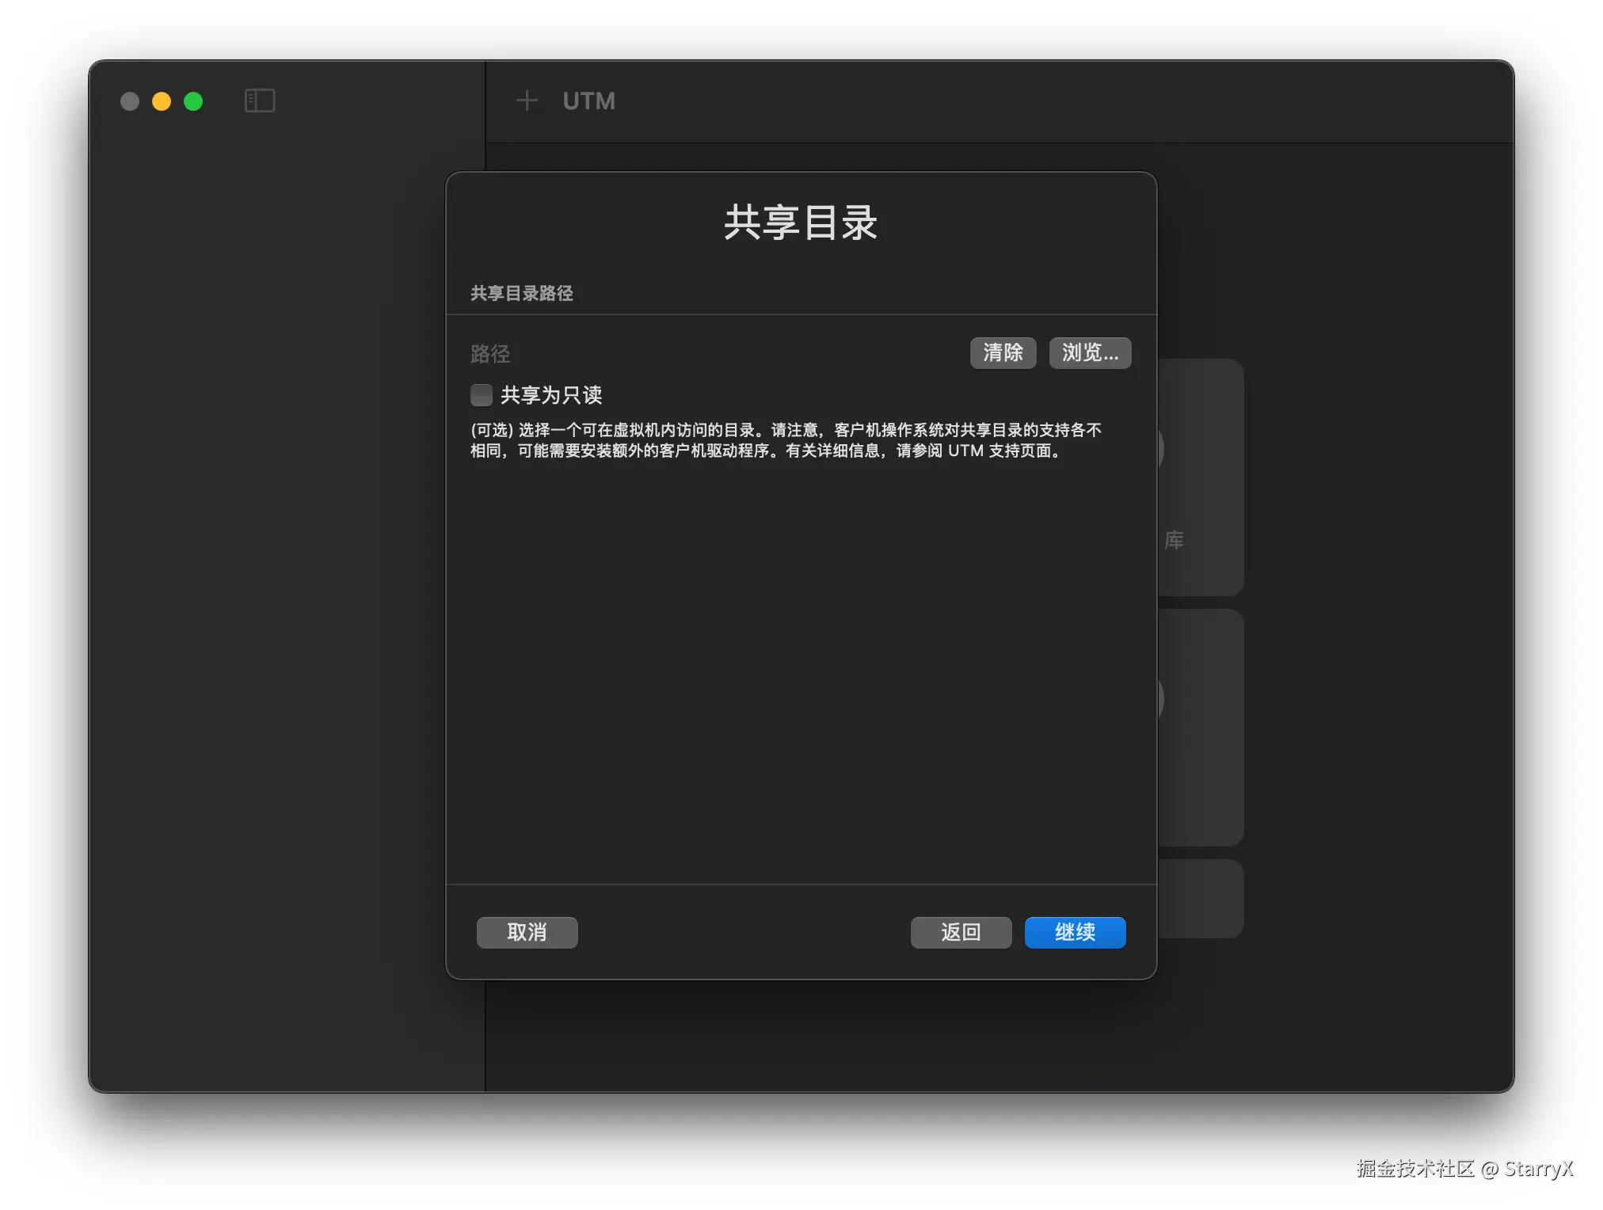Click the UTM window title

588,101
